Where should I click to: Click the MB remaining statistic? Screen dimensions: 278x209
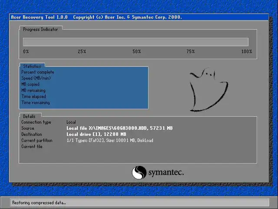[33, 91]
